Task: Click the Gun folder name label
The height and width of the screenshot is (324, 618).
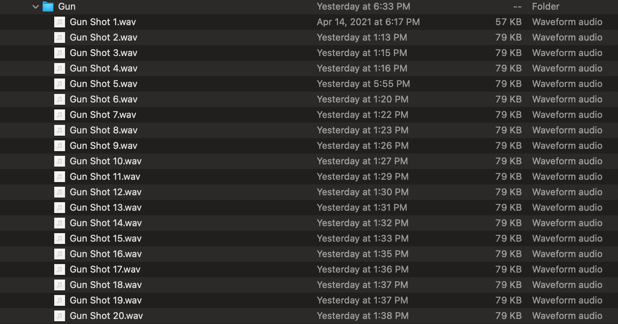Action: point(67,7)
